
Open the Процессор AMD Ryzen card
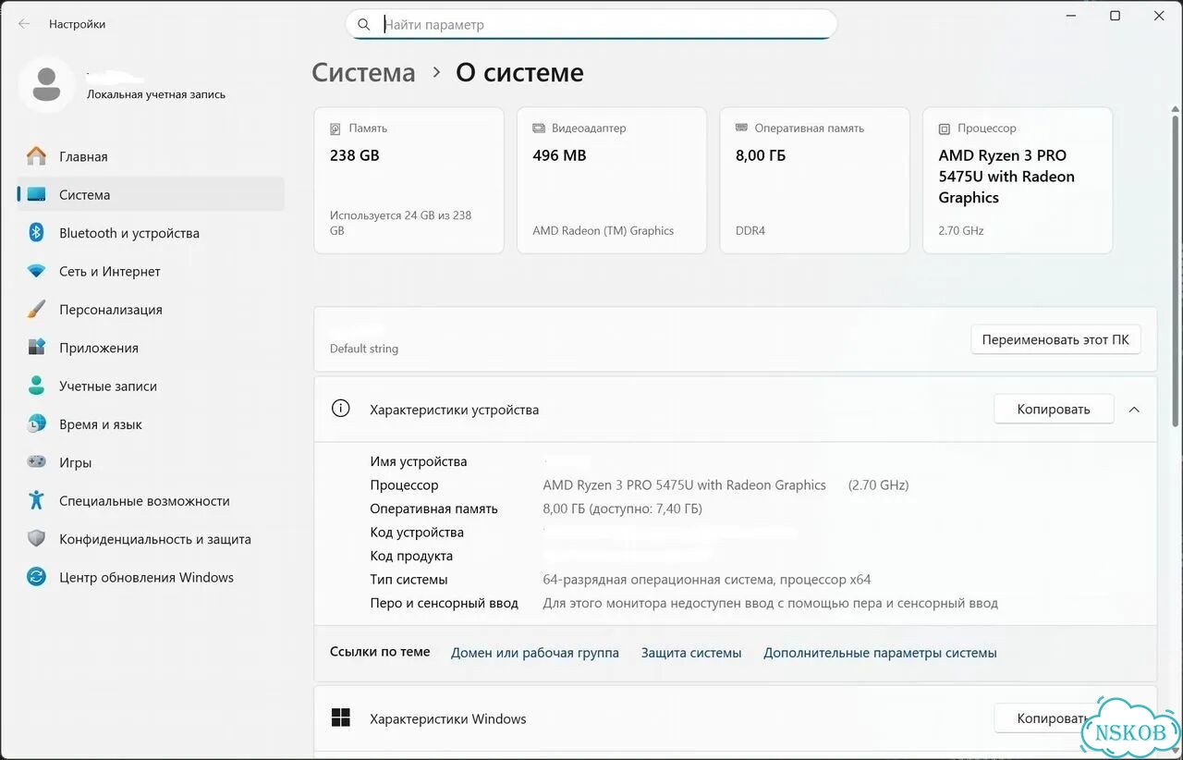[x=1018, y=180]
